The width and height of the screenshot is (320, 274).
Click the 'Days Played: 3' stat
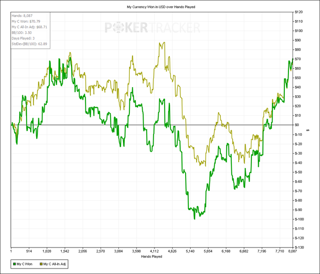23,38
